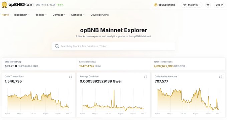Open the Developer APIs page
The height and width of the screenshot is (120, 227).
click(x=99, y=15)
